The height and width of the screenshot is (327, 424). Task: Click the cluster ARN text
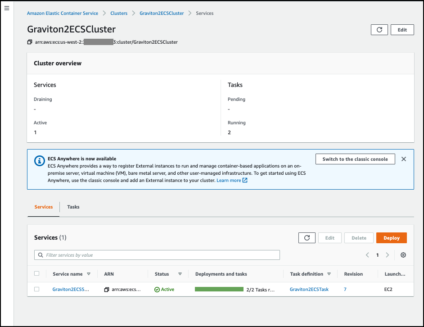click(106, 42)
